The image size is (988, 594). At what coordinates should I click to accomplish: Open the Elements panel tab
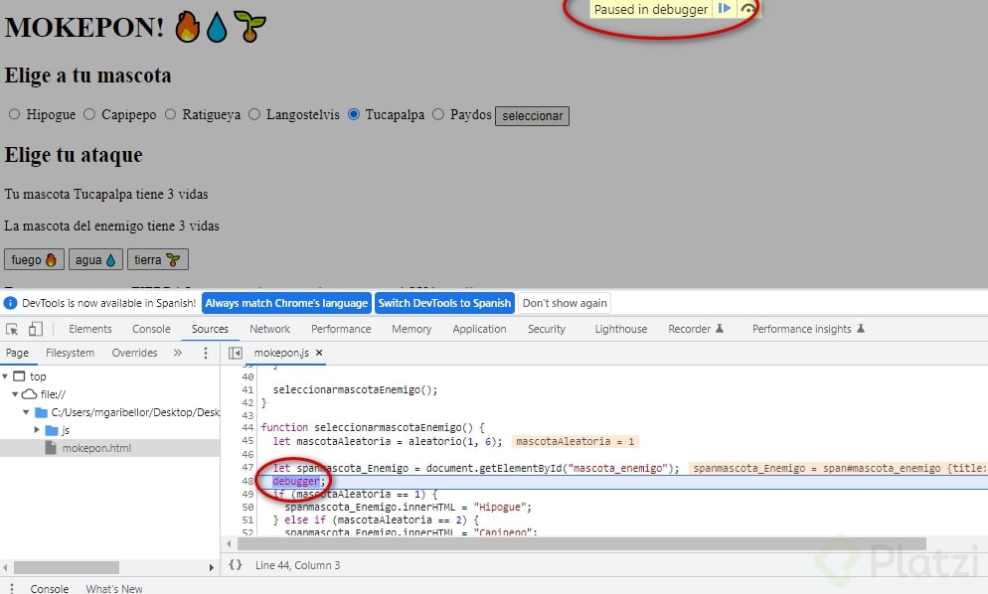[90, 329]
